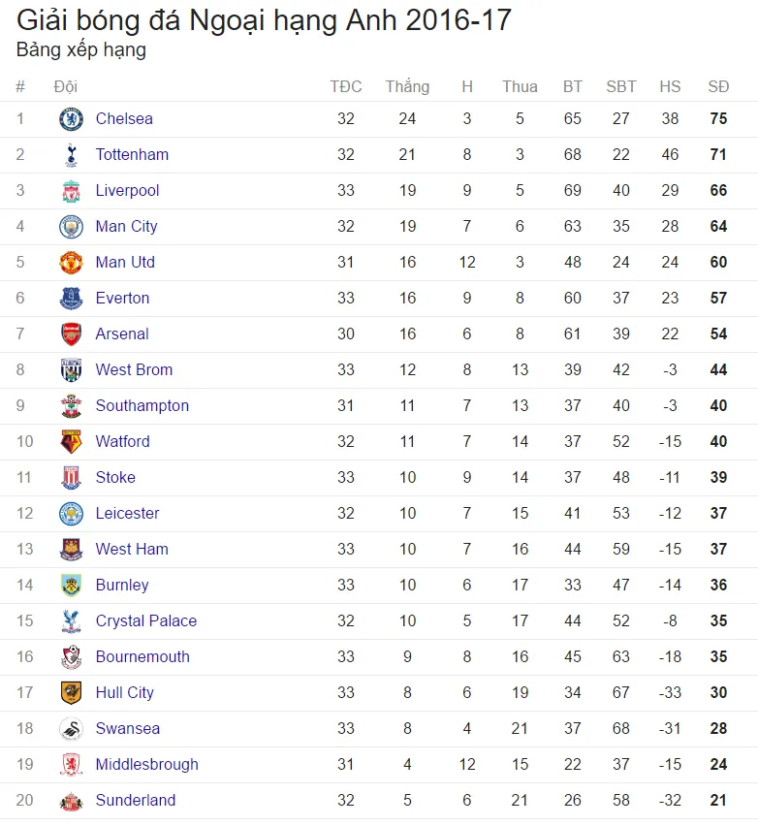Click the SĐ points column header

[718, 86]
